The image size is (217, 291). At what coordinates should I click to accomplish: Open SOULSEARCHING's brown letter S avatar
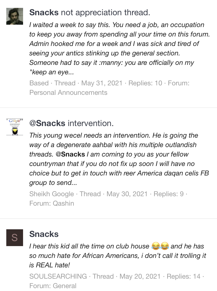point(15,238)
